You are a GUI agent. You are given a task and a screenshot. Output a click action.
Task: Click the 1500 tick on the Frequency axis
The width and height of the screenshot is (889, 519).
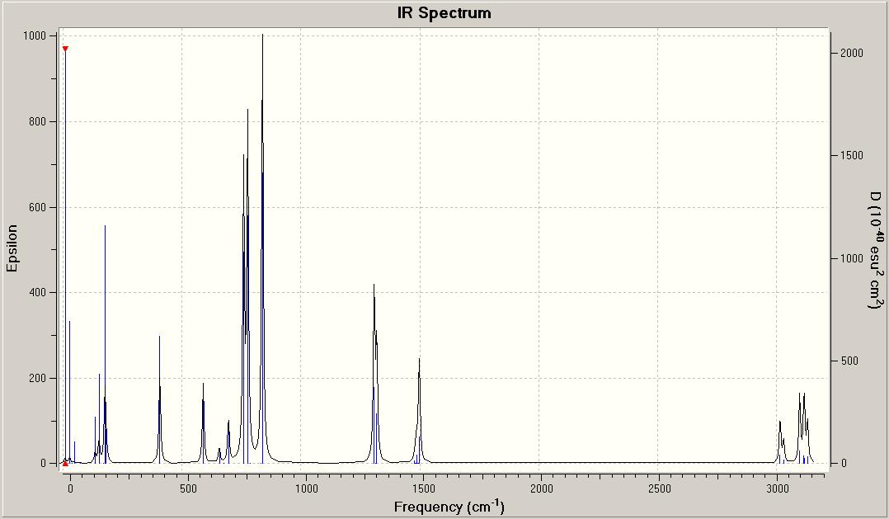pos(424,488)
